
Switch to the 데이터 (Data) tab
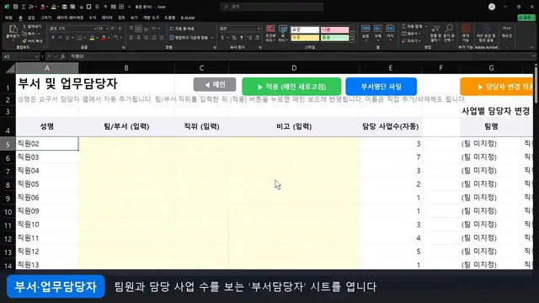[107, 18]
